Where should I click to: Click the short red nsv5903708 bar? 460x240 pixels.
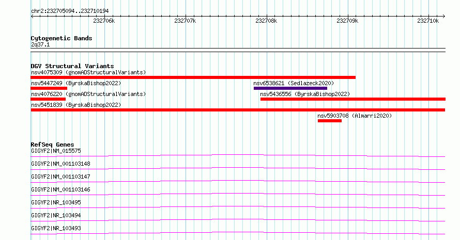[329, 121]
